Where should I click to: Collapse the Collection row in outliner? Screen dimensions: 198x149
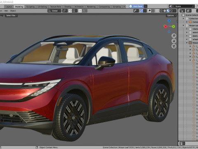(183, 19)
